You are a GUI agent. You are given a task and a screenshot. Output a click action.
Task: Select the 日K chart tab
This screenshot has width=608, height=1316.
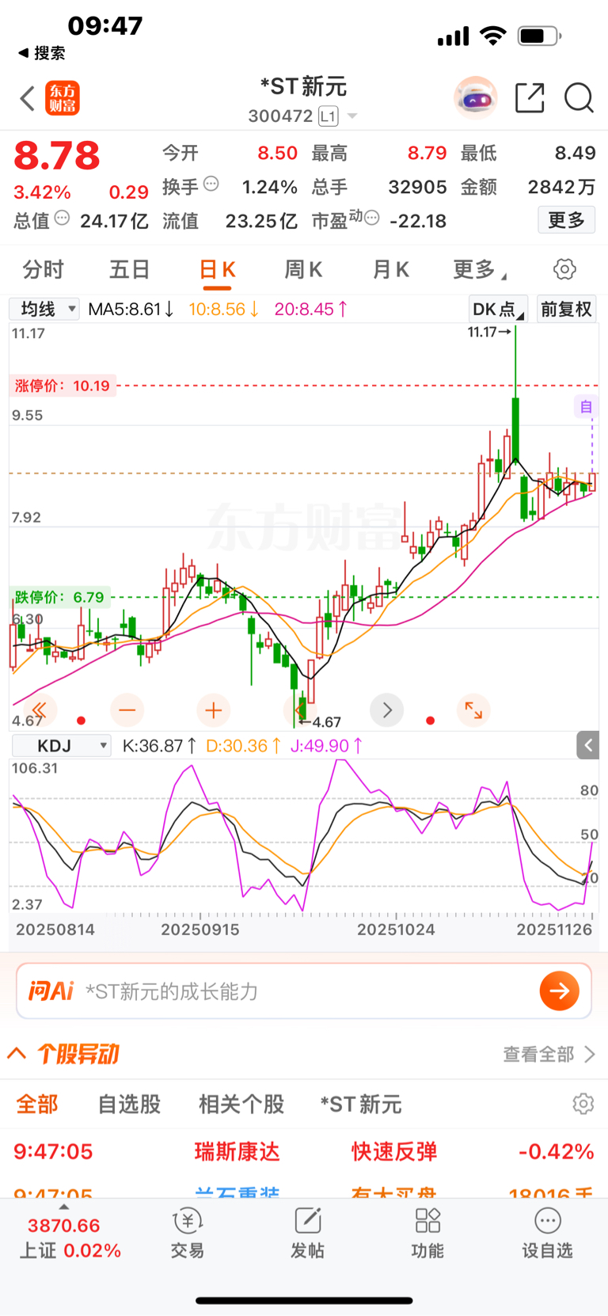217,270
